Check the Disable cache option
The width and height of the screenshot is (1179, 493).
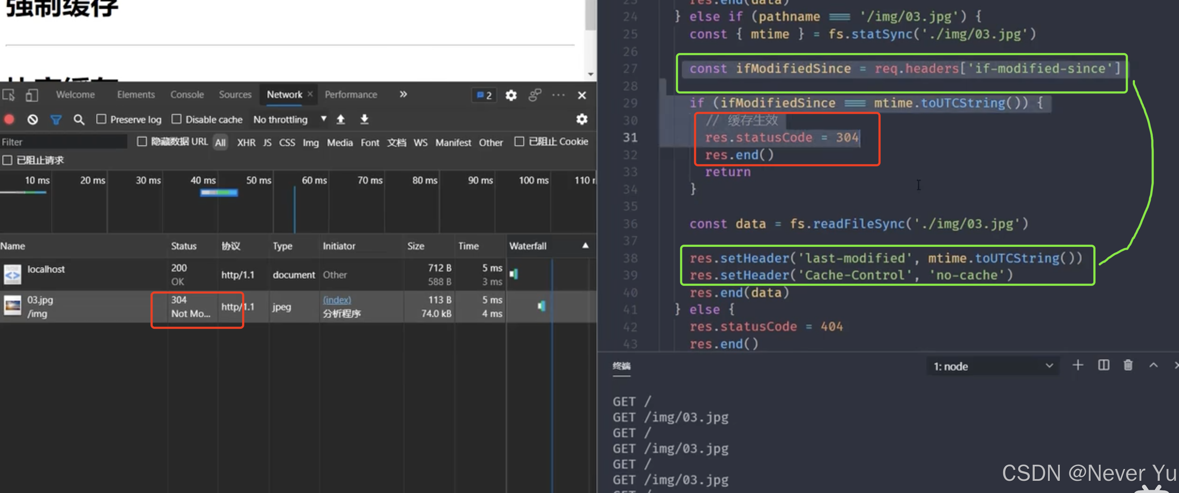[x=177, y=119]
